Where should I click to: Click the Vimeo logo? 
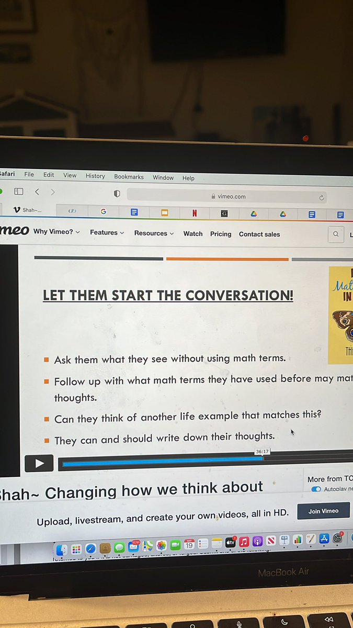[x=14, y=230]
